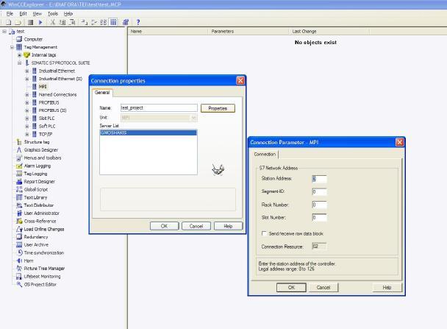Click the Deactivate runtime stop icon
The width and height of the screenshot is (447, 329).
coord(30,22)
